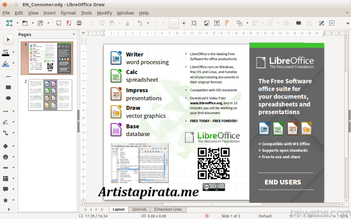This screenshot has height=219, width=351.
Task: Select the Connector tool
Action: point(5,133)
